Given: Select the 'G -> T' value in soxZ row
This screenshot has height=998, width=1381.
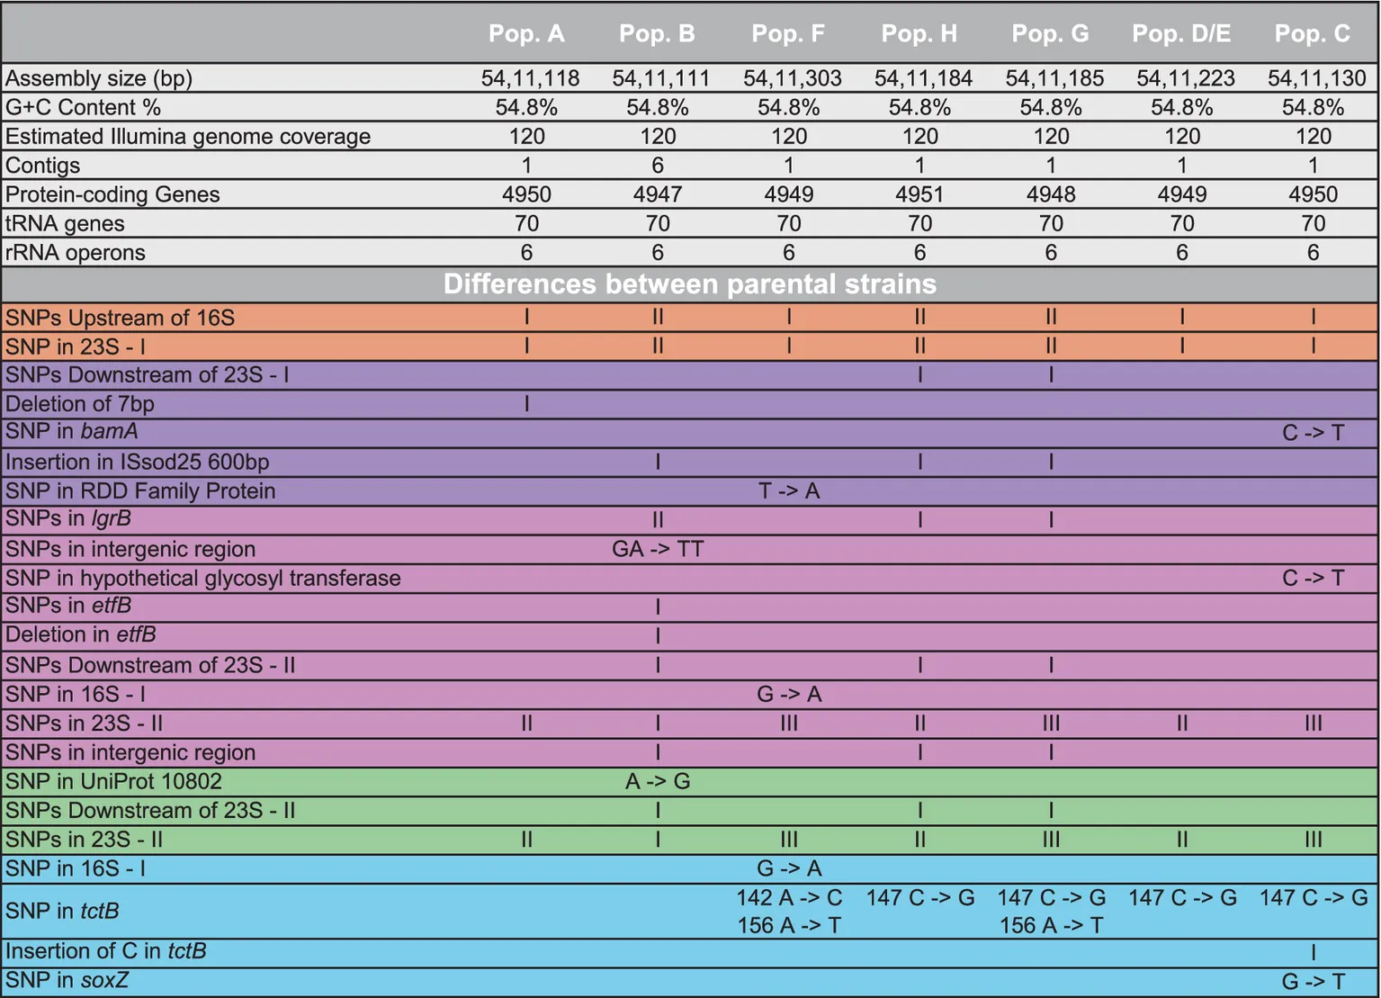Looking at the screenshot, I should point(1313,981).
